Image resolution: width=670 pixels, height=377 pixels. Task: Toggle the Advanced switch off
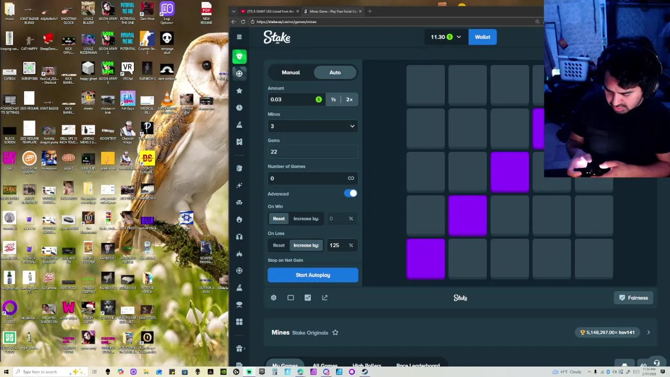click(x=350, y=194)
